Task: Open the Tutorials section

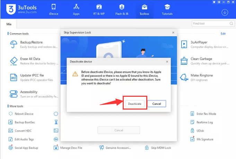Action: (167, 10)
